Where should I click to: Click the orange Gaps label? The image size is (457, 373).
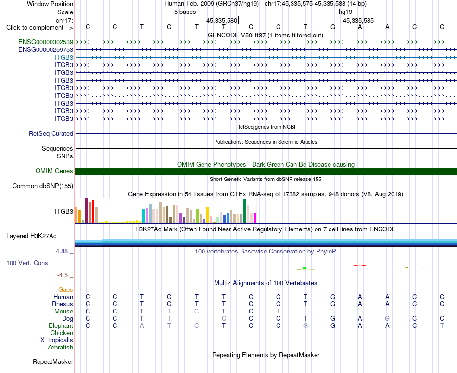(x=65, y=290)
